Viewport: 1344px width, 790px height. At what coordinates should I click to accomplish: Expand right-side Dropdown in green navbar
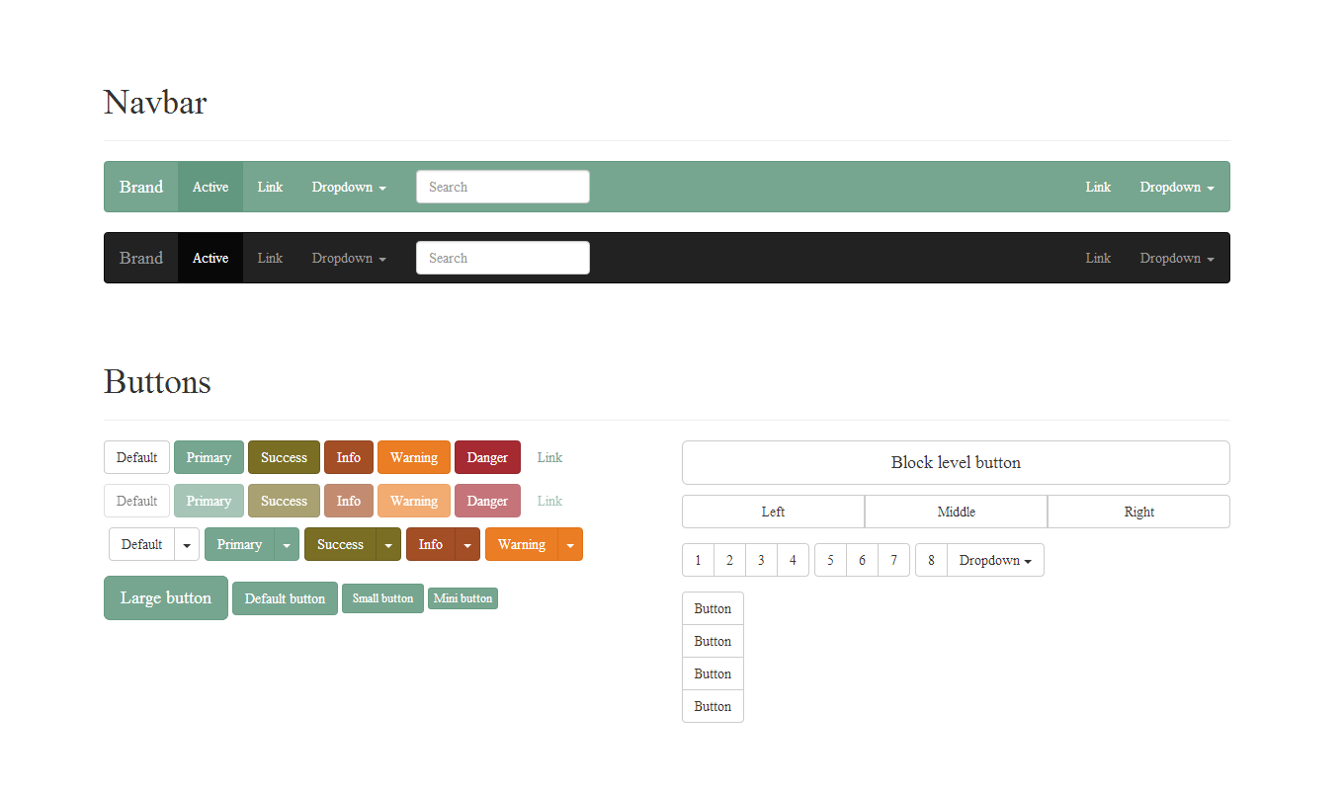(x=1177, y=187)
